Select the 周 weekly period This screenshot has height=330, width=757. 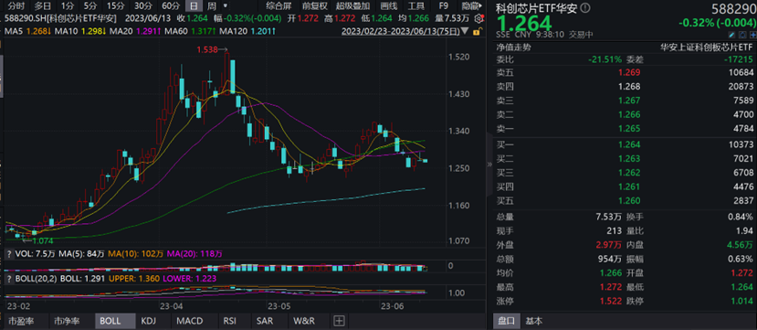click(212, 6)
